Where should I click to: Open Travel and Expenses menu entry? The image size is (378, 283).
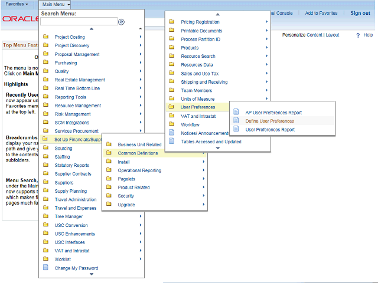point(76,208)
